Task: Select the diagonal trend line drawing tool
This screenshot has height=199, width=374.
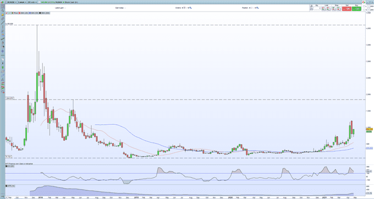Action: point(3,23)
